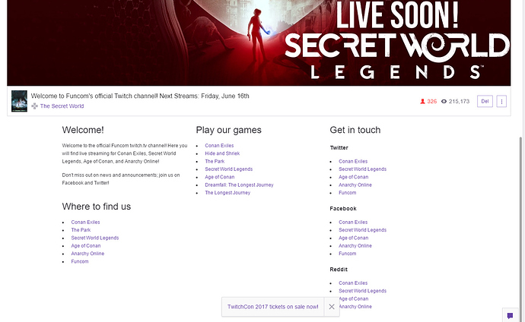Open Funcom under Where to find us
The width and height of the screenshot is (525, 322).
point(80,261)
